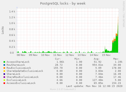Click the 14 Nov x-axis date label
126x92 pixels.
[94, 55]
